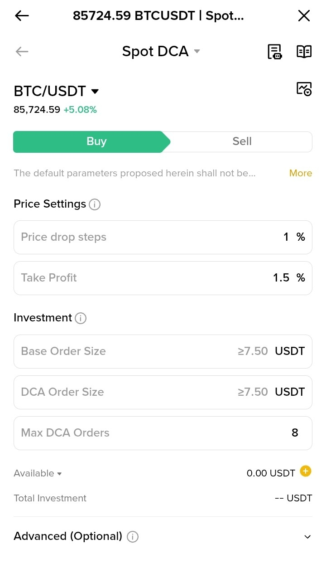Open the BTC/USDT pair selector

point(56,91)
